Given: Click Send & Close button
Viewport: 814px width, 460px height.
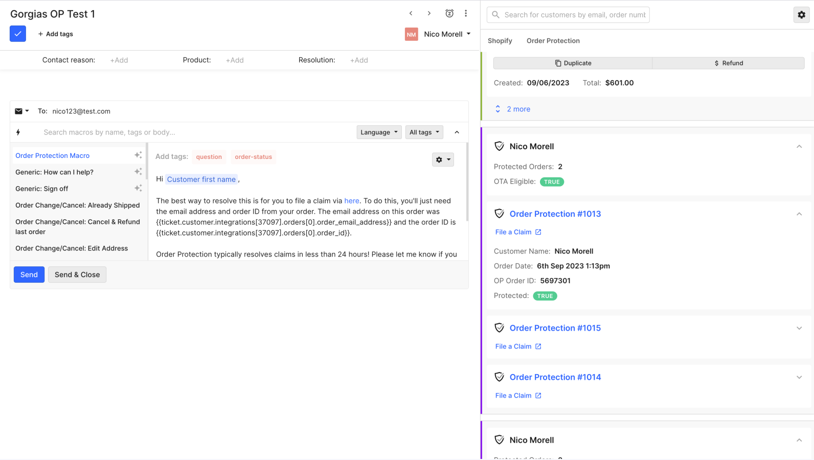Looking at the screenshot, I should coord(77,274).
